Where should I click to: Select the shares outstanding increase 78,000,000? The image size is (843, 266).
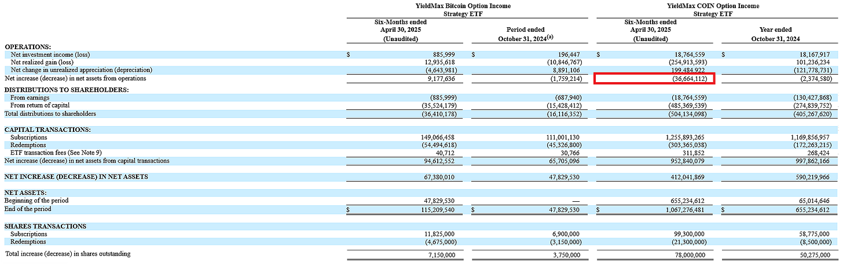(x=690, y=254)
